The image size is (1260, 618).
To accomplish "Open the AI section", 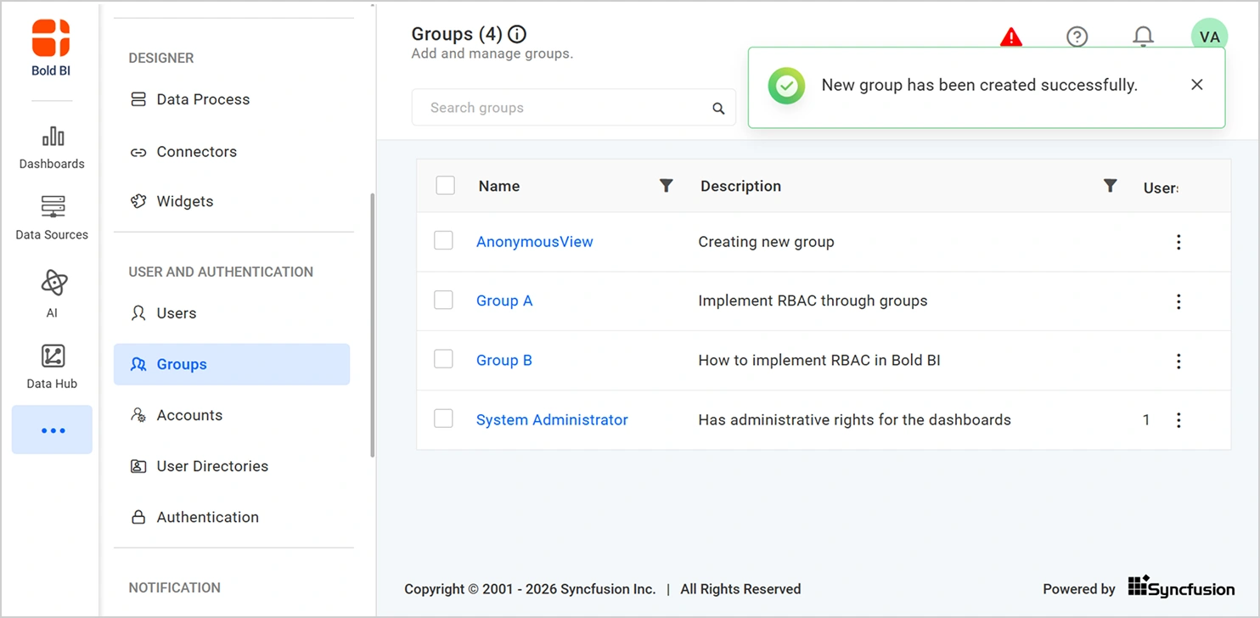I will (52, 294).
